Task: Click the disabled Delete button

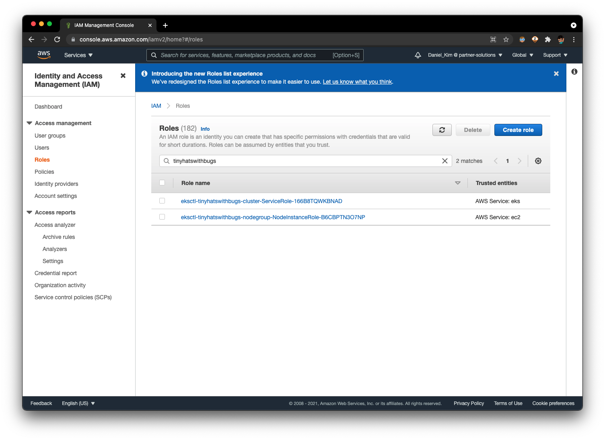Action: point(473,130)
